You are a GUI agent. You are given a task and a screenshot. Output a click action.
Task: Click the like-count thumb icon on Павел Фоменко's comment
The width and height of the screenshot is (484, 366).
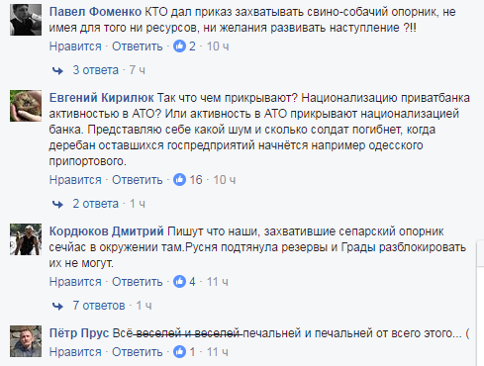[179, 46]
